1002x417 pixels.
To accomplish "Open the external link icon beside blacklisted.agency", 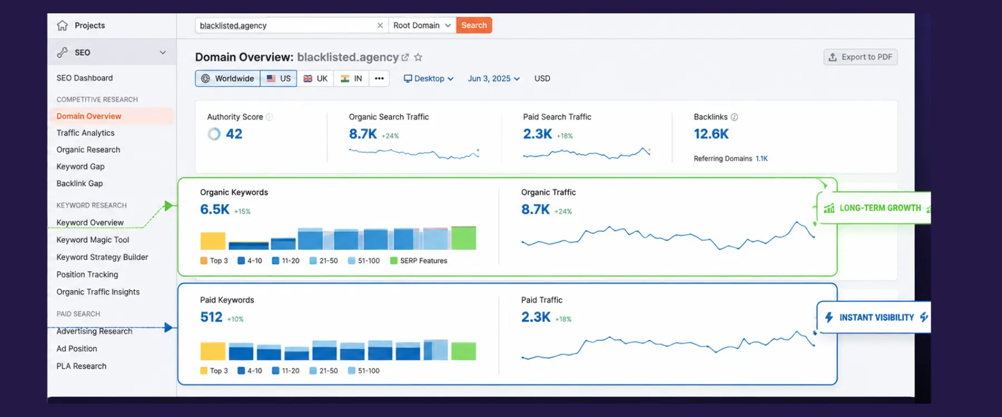I will click(x=405, y=57).
